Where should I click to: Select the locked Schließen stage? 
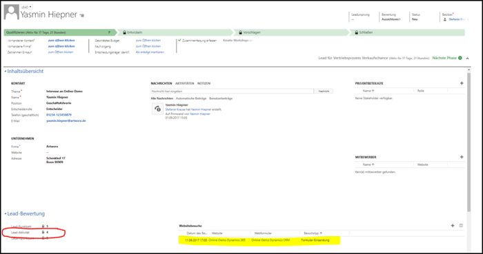406,32
